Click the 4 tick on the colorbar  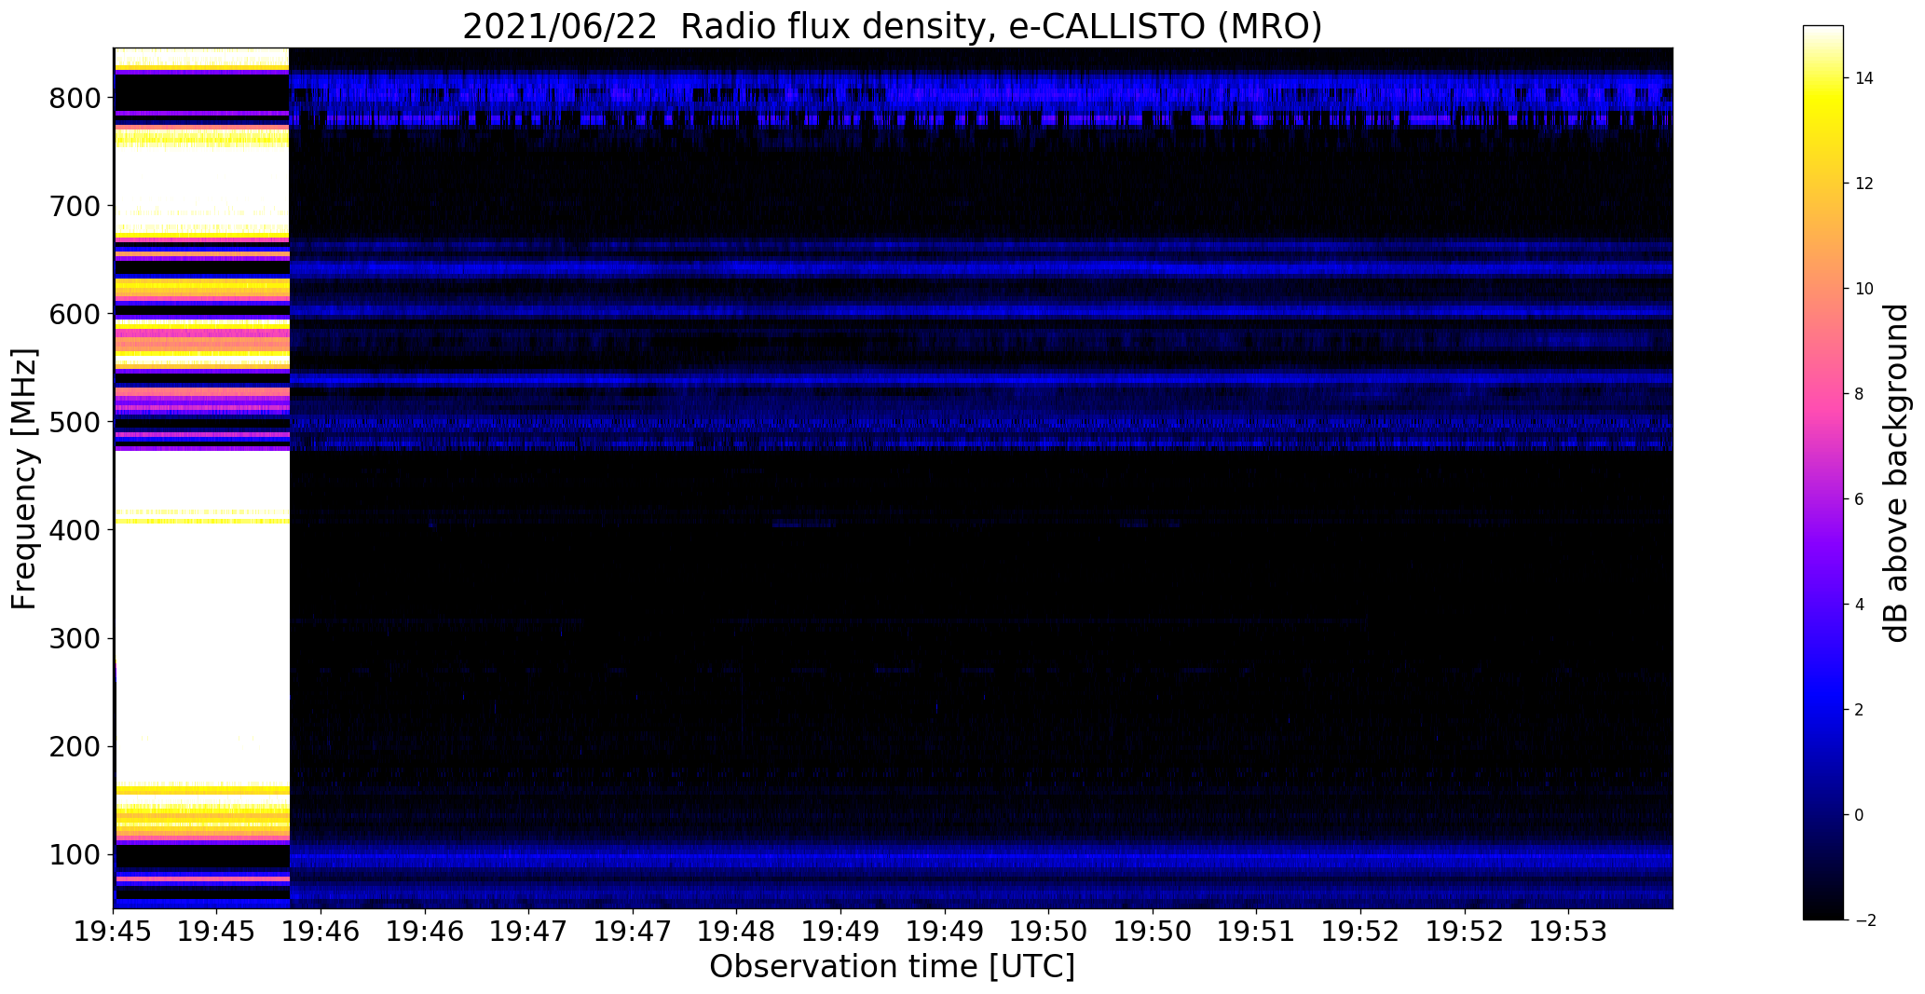[x=1860, y=605]
